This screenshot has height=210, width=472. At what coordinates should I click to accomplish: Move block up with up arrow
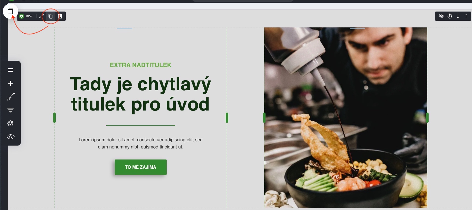coord(466,16)
